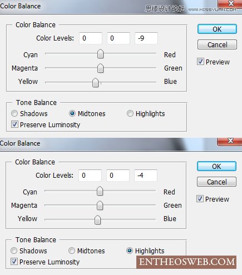Toggle Preview checkbox in the bottom dialog
Screen dimensions: 242x275
200,199
